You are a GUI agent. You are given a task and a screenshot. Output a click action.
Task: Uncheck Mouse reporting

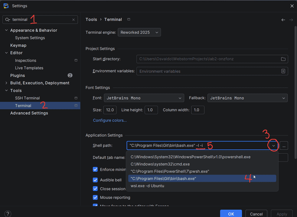coord(95,198)
